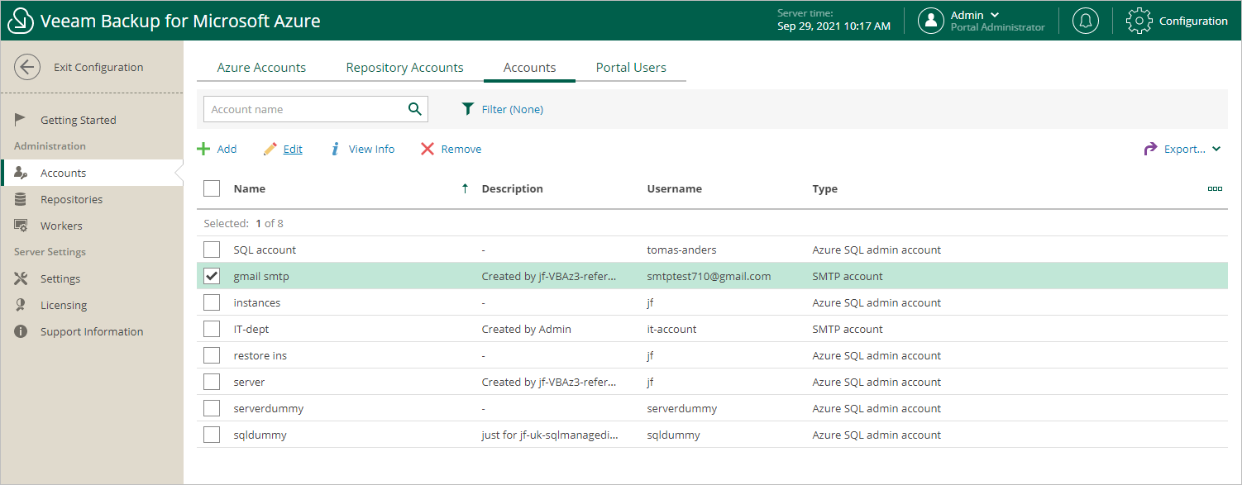Open the Configuration menu label
The height and width of the screenshot is (485, 1242).
1193,21
